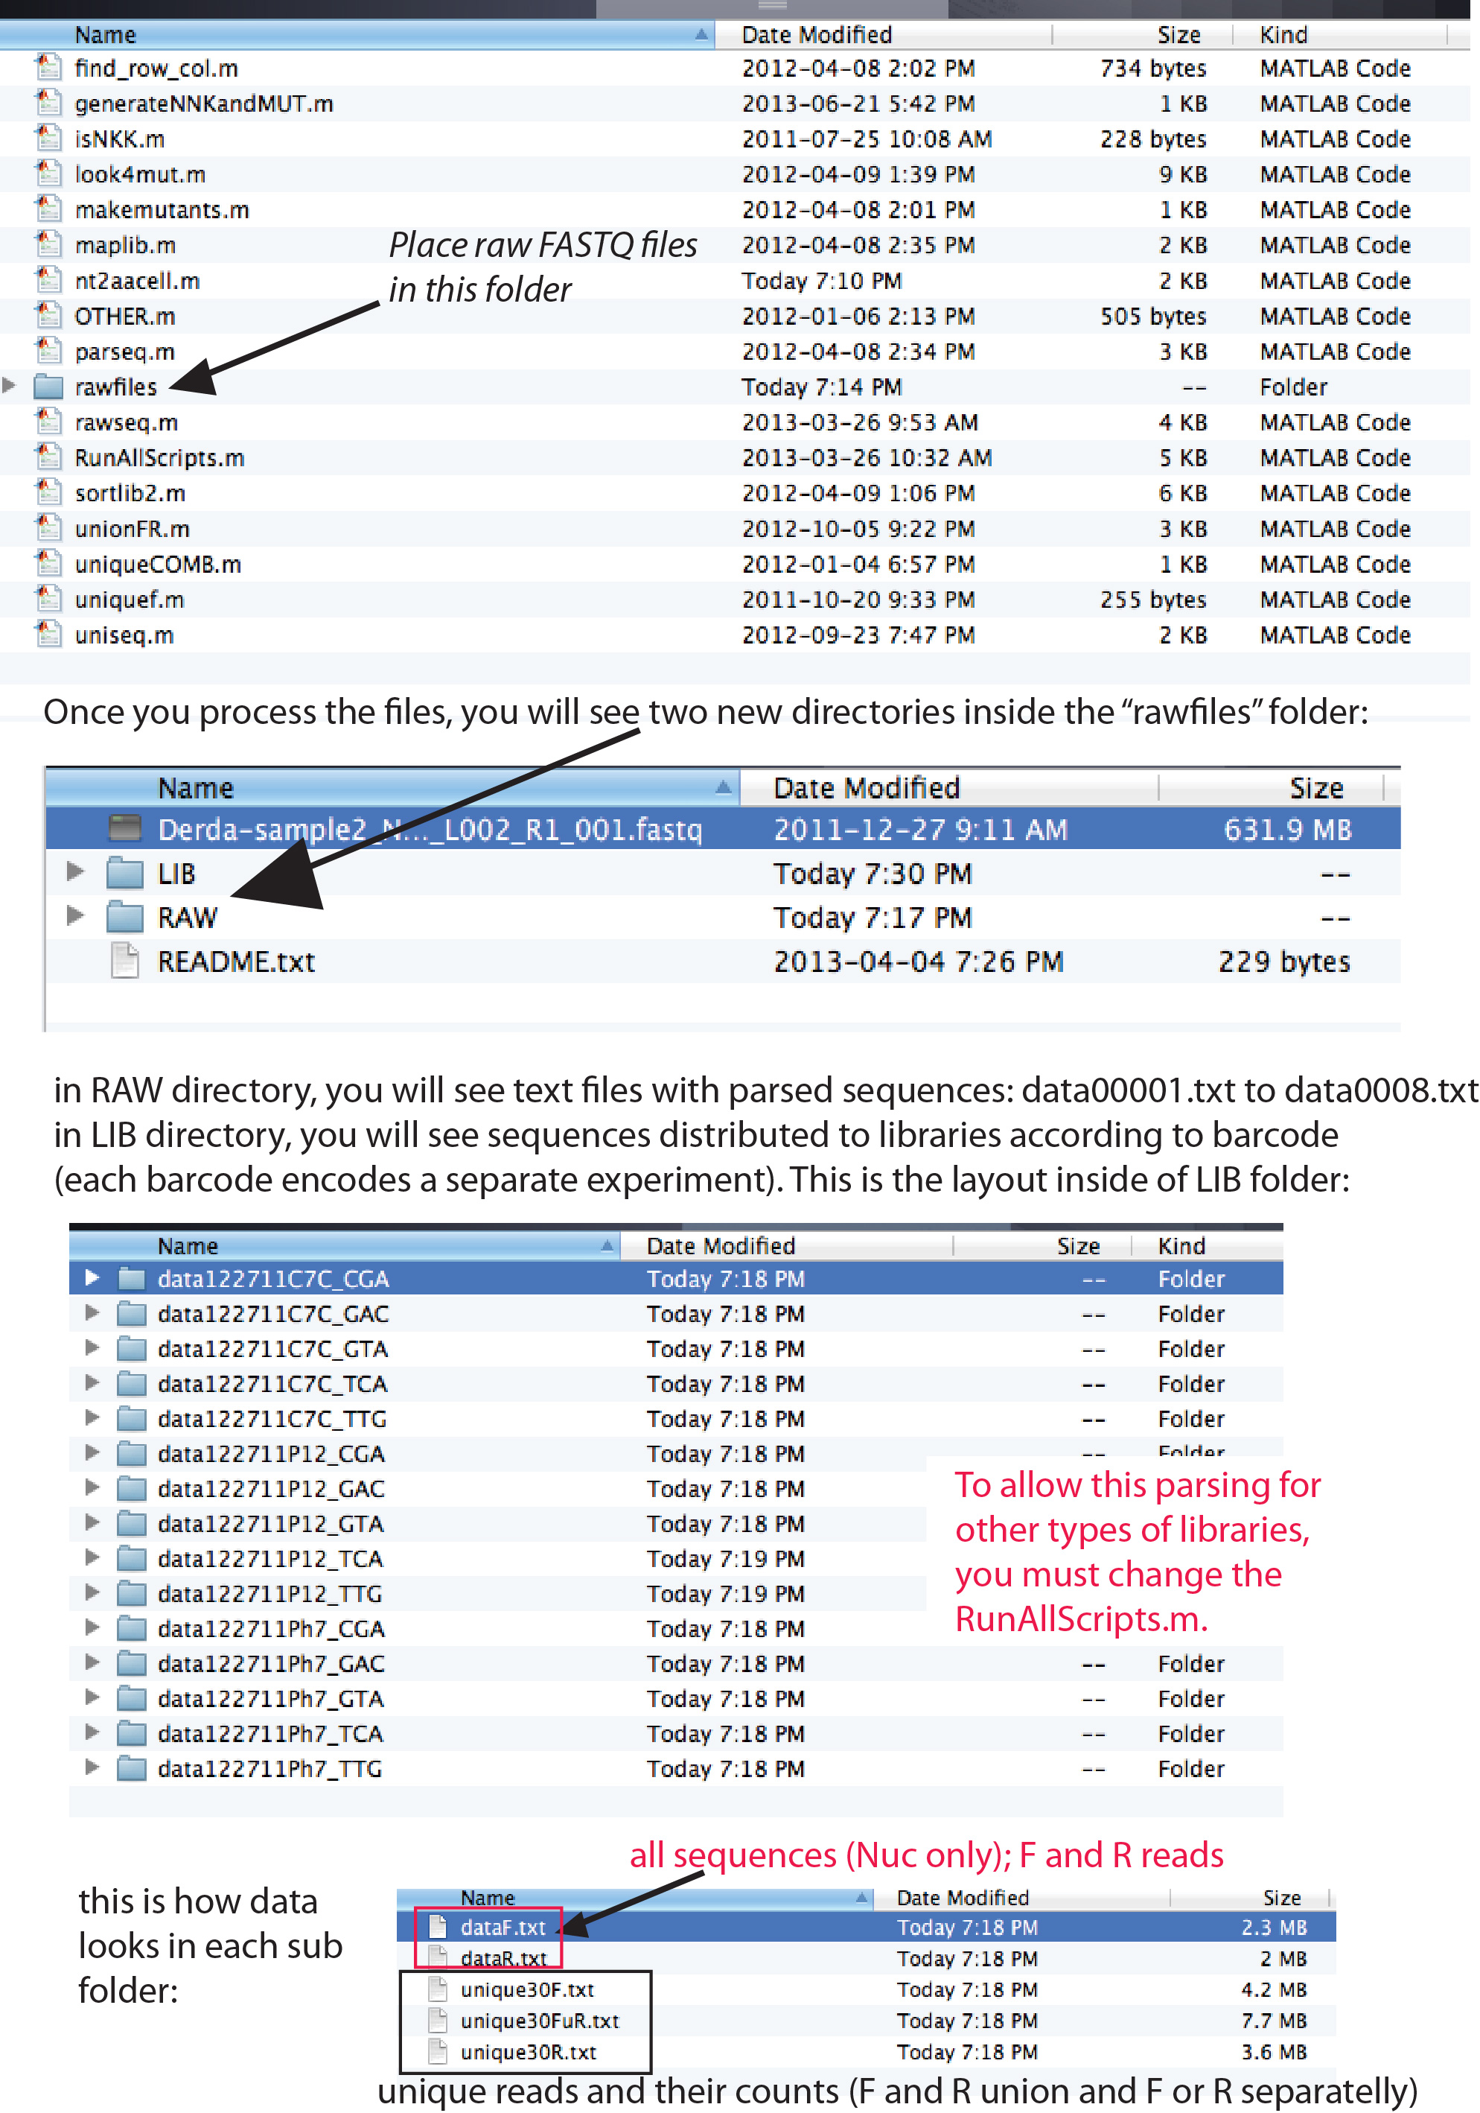
Task: Expand the LIB folder disclosure triangle
Action: [x=75, y=871]
